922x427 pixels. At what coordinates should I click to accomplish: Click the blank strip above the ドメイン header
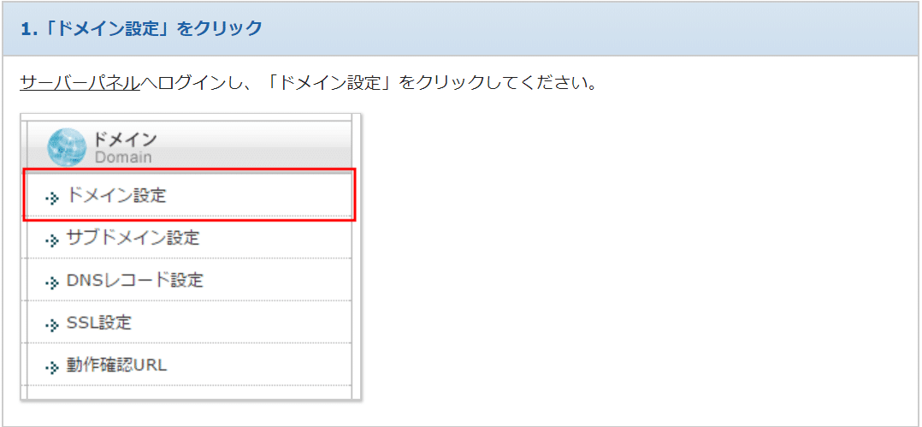[190, 118]
